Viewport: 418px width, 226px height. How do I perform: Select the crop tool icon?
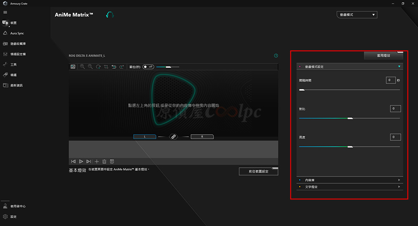(x=106, y=67)
